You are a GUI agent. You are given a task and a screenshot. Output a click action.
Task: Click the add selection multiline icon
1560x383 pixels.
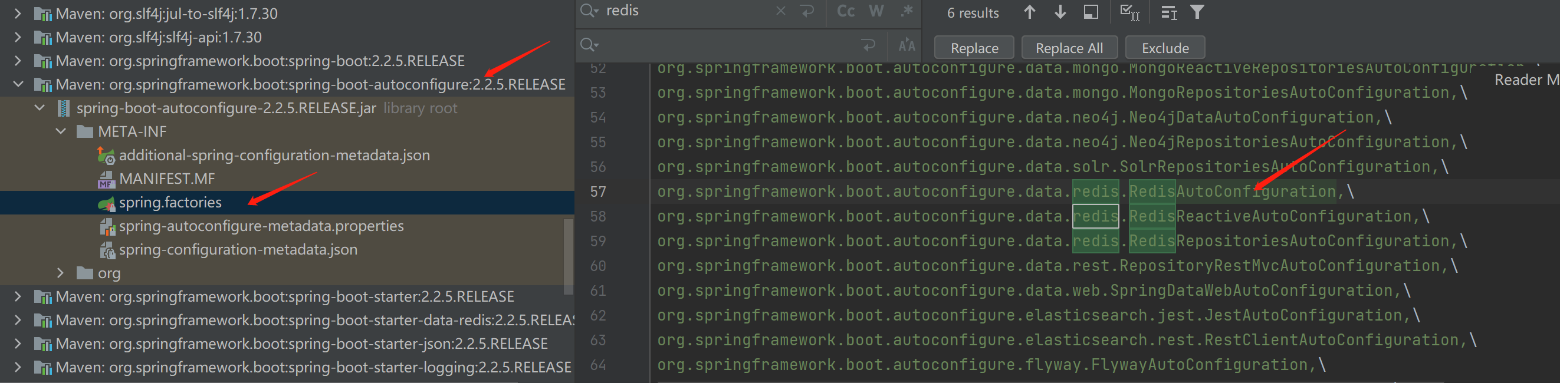pos(1168,12)
